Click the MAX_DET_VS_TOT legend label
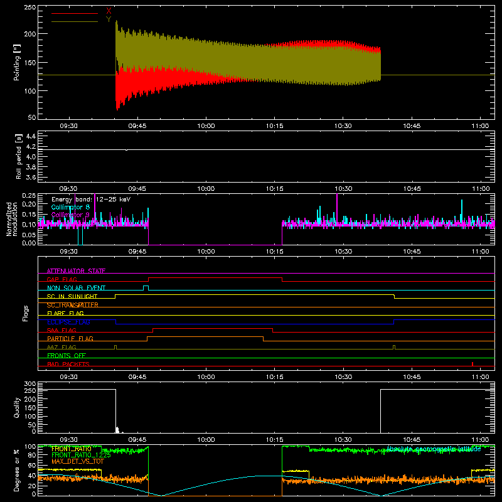The height and width of the screenshot is (502, 502). tap(78, 461)
